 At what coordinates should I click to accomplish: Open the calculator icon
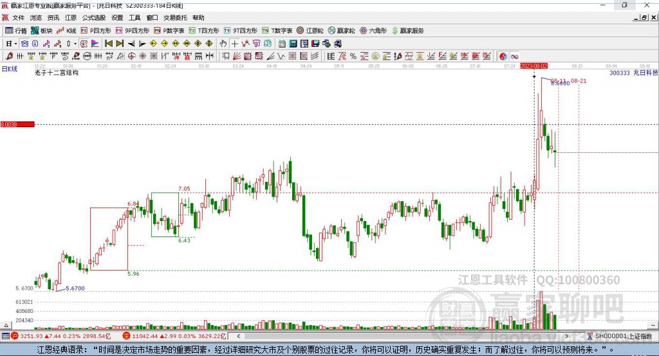tap(293, 44)
